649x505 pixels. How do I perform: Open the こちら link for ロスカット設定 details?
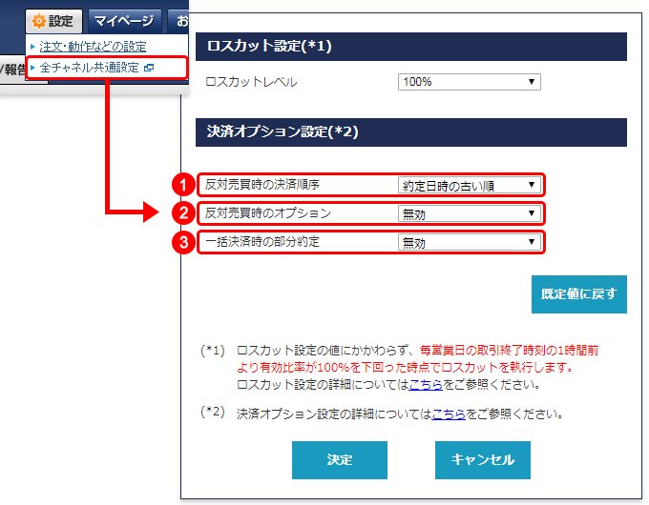click(x=425, y=385)
